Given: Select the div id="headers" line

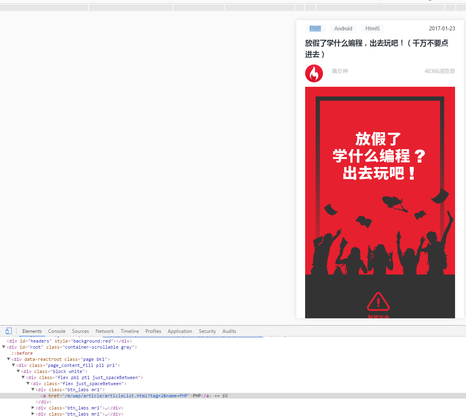Looking at the screenshot, I should [x=69, y=341].
